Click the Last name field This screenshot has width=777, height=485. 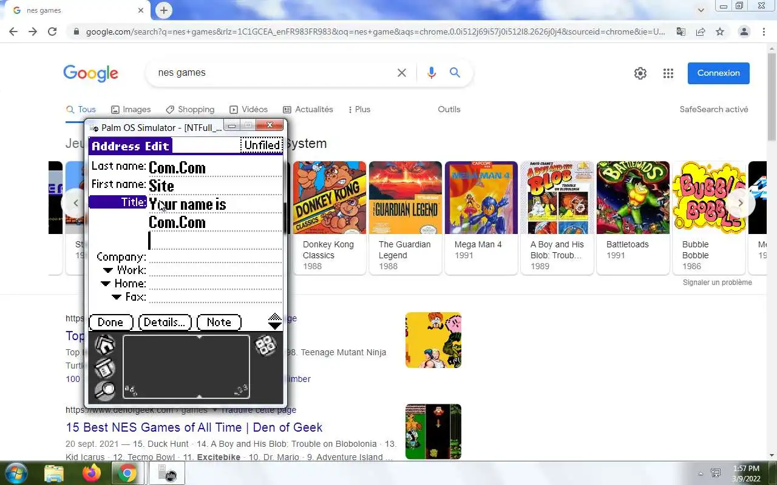[215, 168]
